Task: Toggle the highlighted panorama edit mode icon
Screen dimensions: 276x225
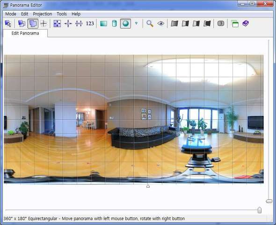Action: [33, 23]
